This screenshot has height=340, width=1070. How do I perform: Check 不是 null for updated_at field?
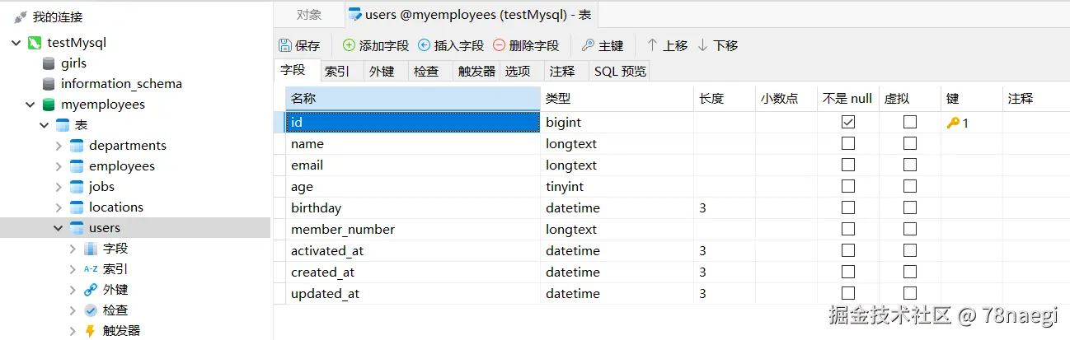[848, 293]
